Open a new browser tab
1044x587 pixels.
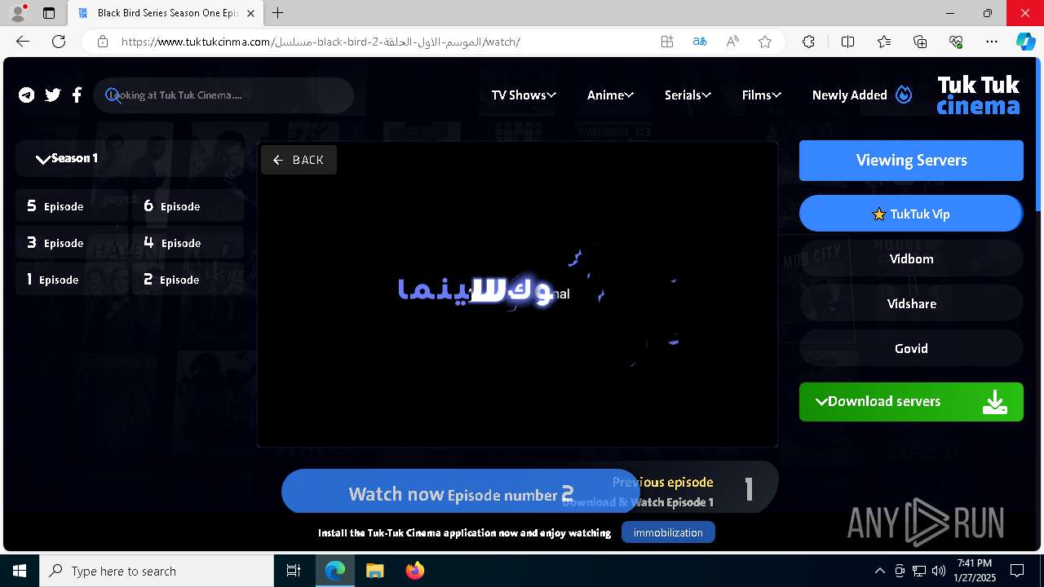click(278, 13)
